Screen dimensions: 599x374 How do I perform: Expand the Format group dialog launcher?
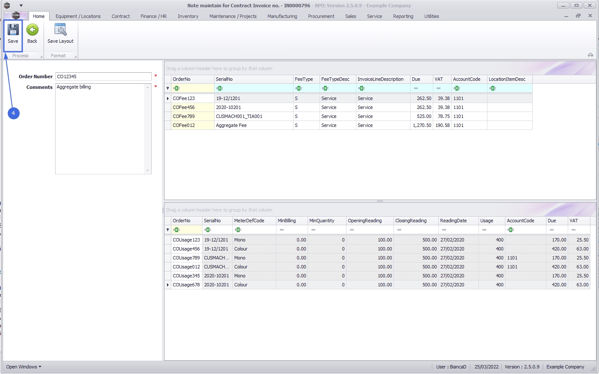[75, 56]
